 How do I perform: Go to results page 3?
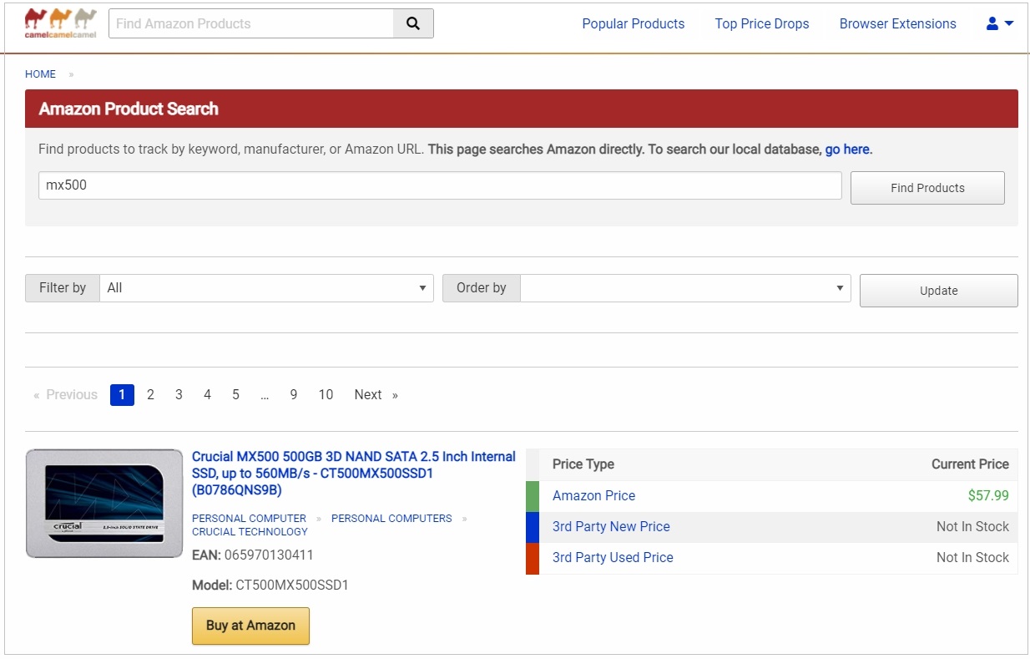point(179,394)
